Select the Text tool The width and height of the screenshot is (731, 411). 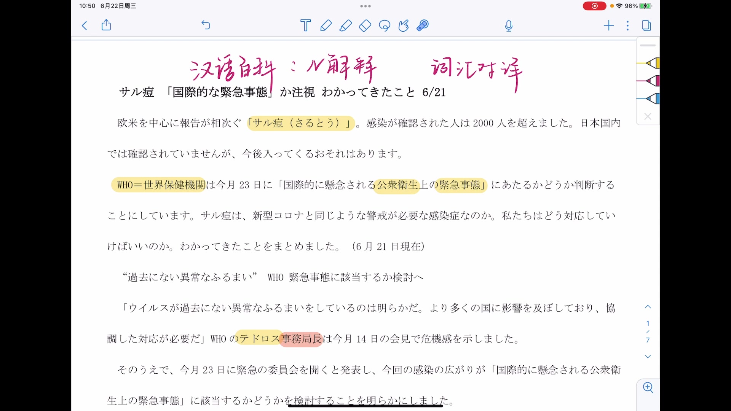click(x=305, y=25)
